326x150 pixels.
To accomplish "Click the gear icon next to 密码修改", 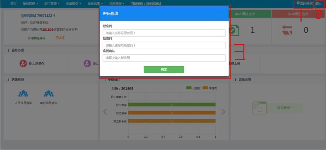I will [x=298, y=3].
